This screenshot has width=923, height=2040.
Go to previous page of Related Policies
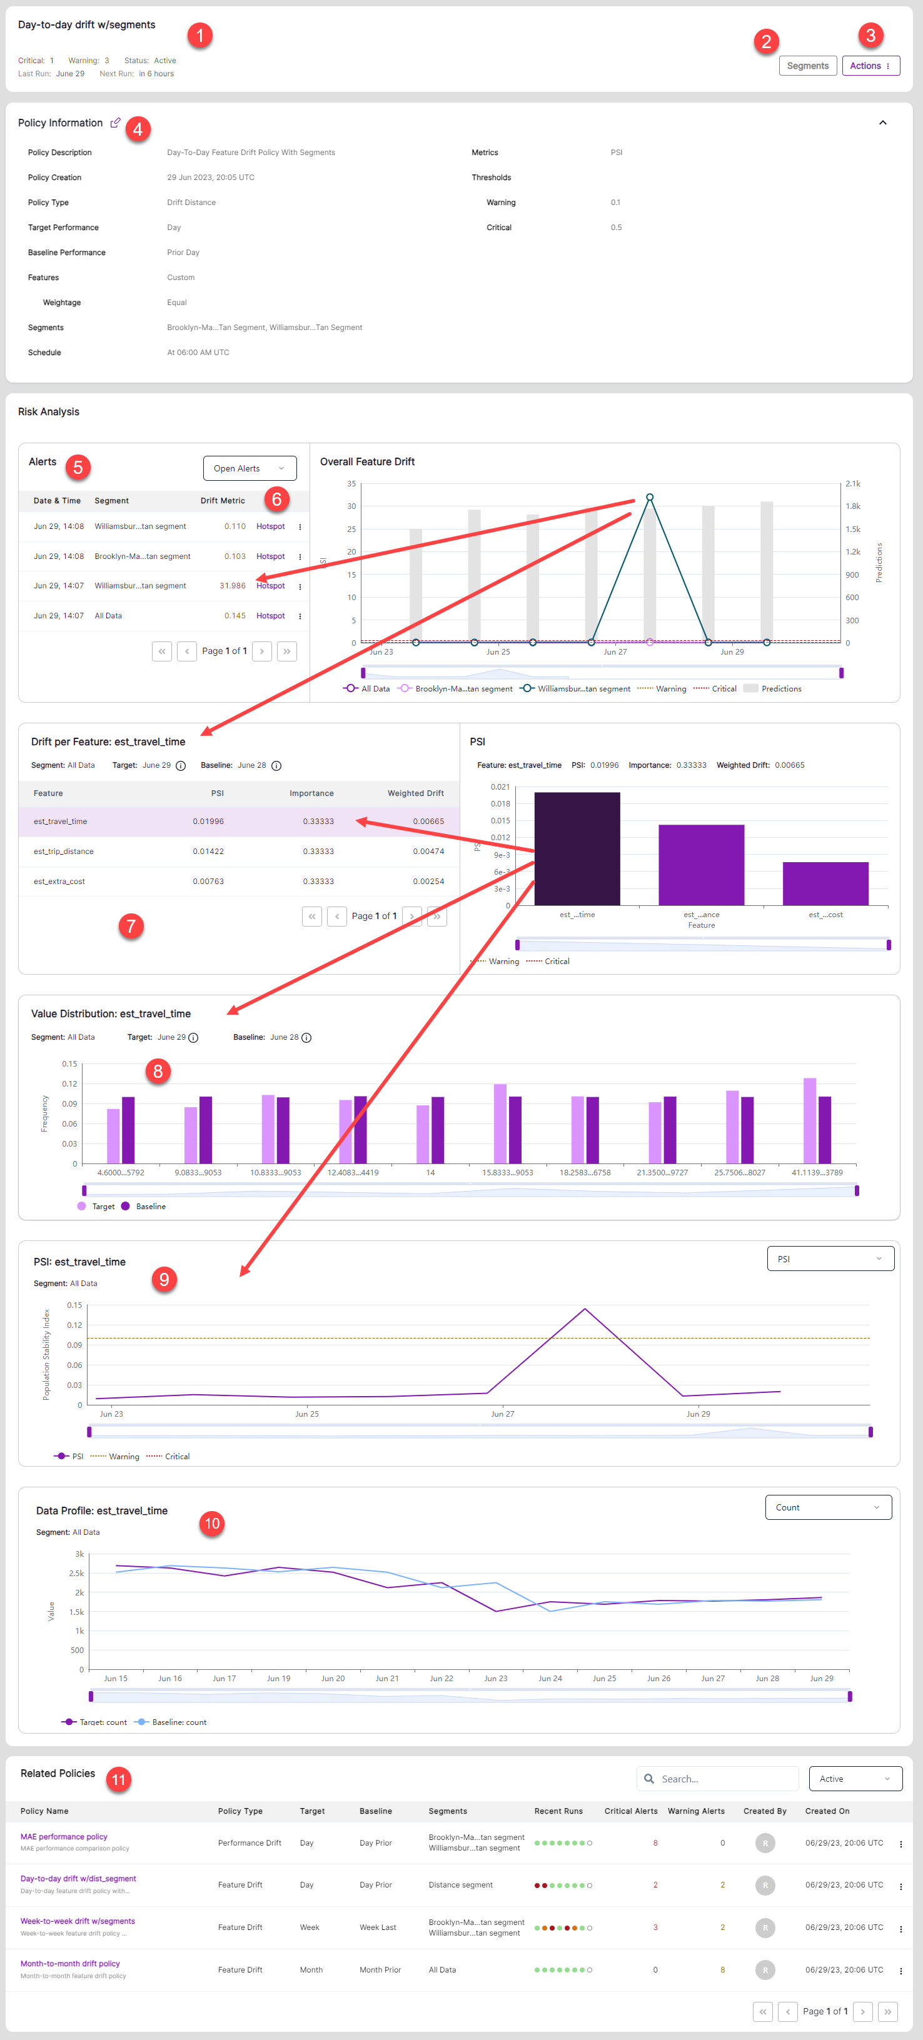pos(787,2011)
